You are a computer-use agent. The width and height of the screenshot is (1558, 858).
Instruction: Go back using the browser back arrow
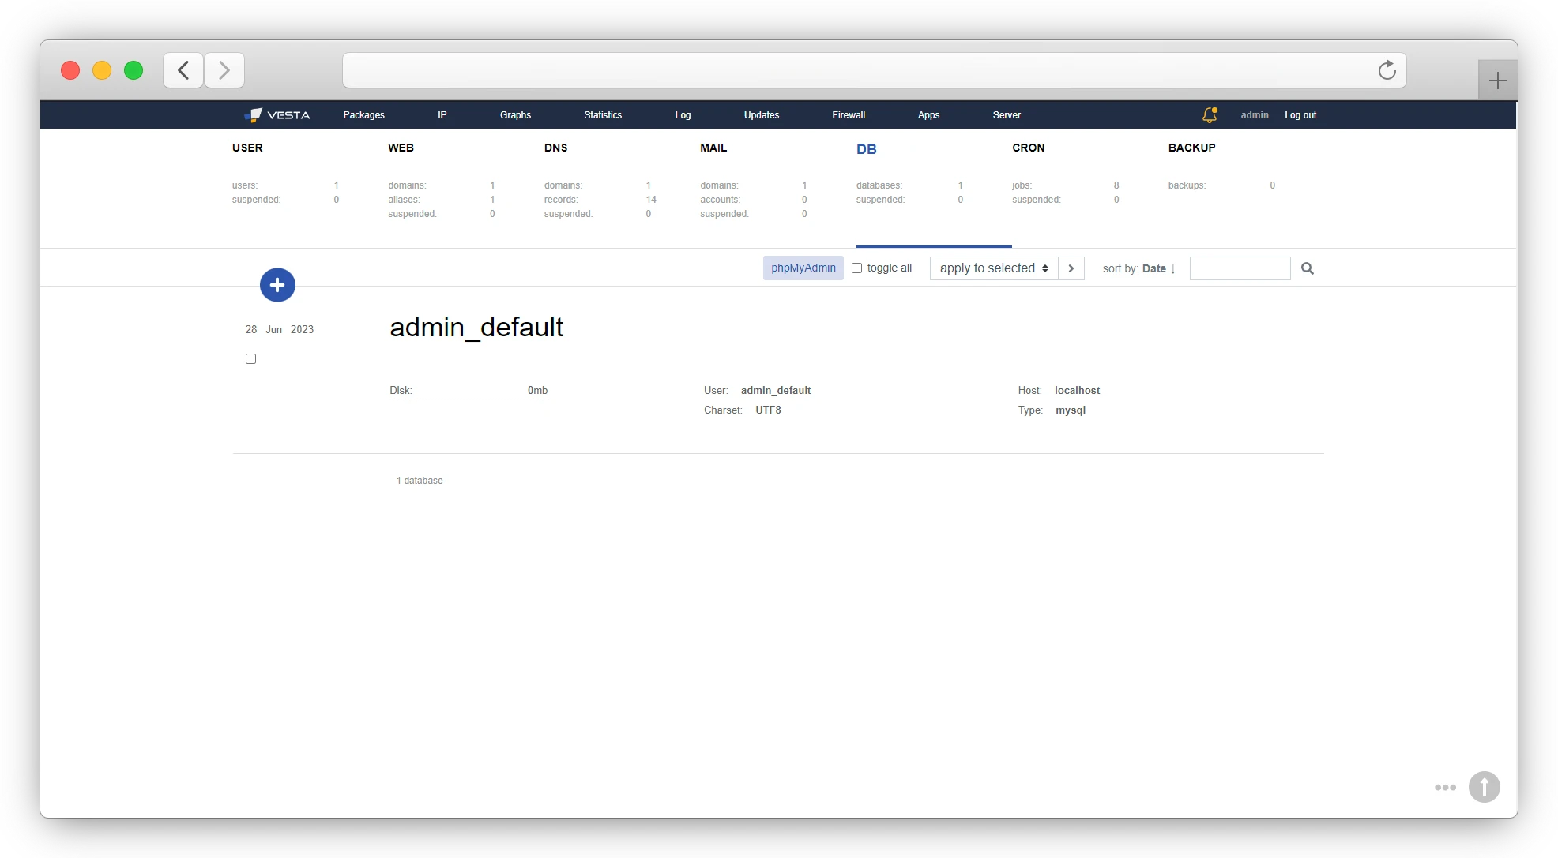click(x=183, y=70)
